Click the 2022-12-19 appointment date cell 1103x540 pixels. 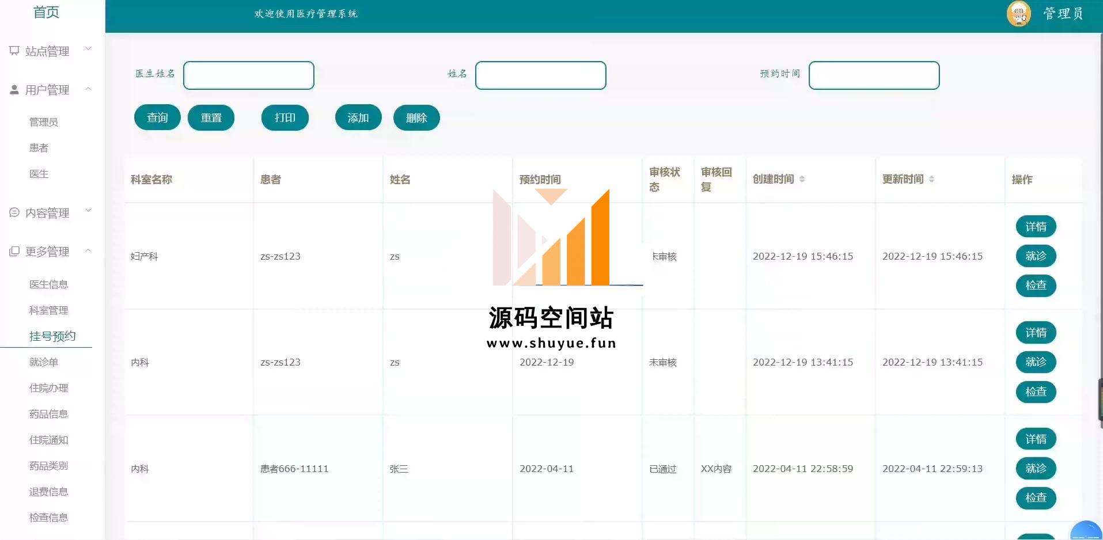point(547,362)
